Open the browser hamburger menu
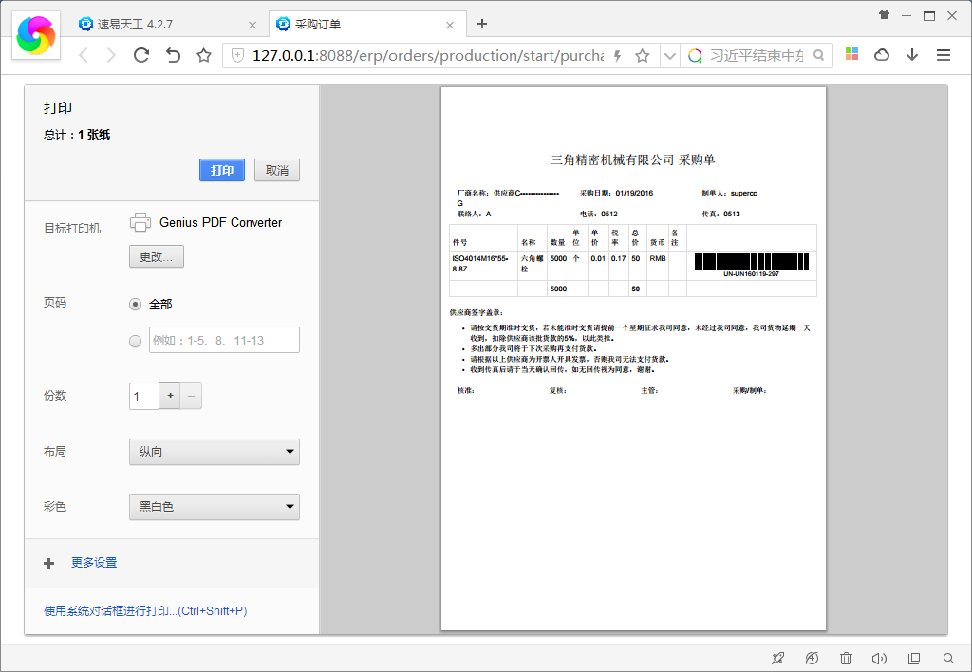The height and width of the screenshot is (672, 972). pos(943,55)
